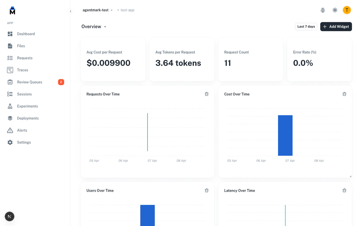Screen dimensions: 362x226
Task: Change the Last 7 days time range
Action: [306, 27]
